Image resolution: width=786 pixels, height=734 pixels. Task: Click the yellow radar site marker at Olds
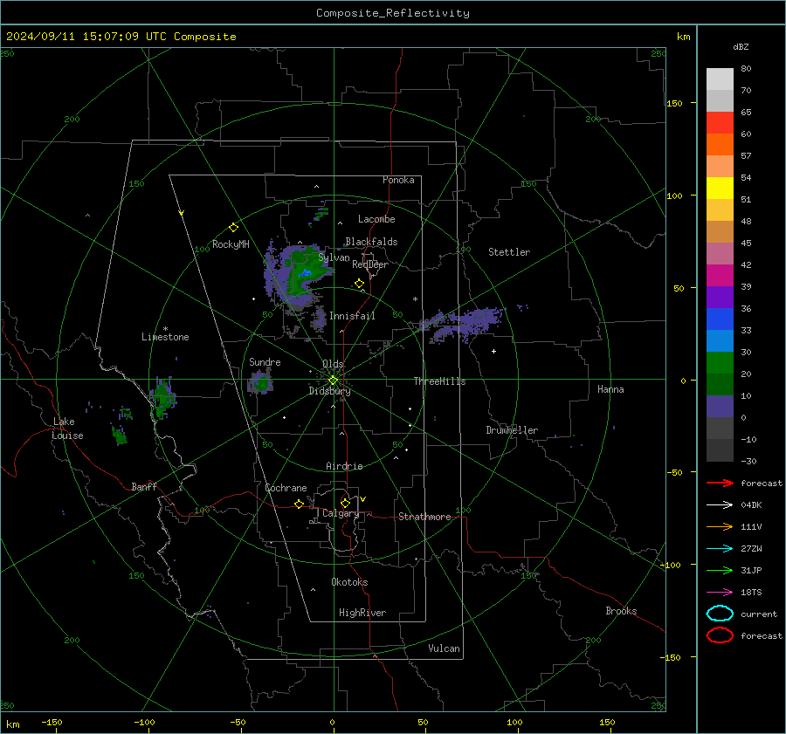tap(333, 381)
